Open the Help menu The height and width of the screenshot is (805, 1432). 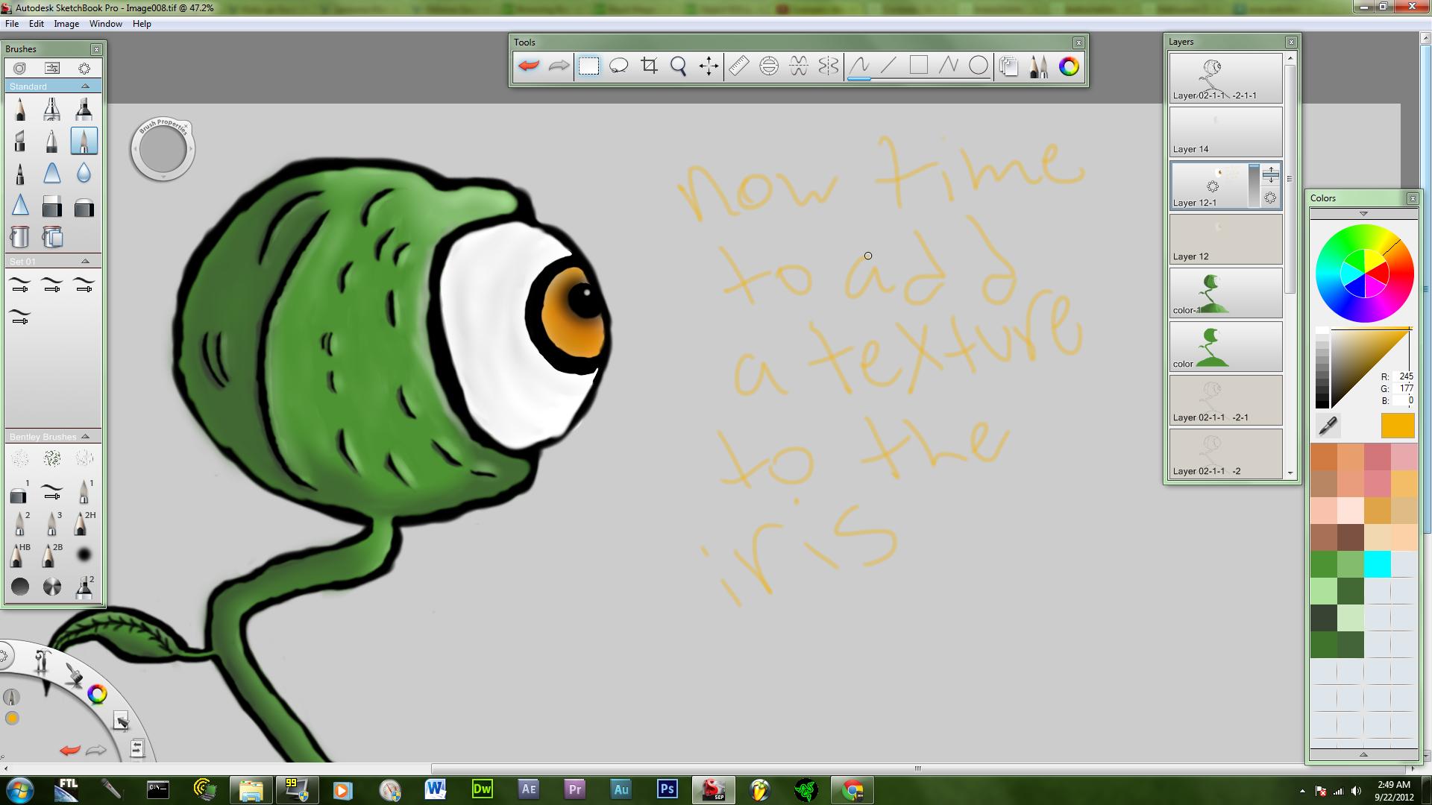point(142,24)
